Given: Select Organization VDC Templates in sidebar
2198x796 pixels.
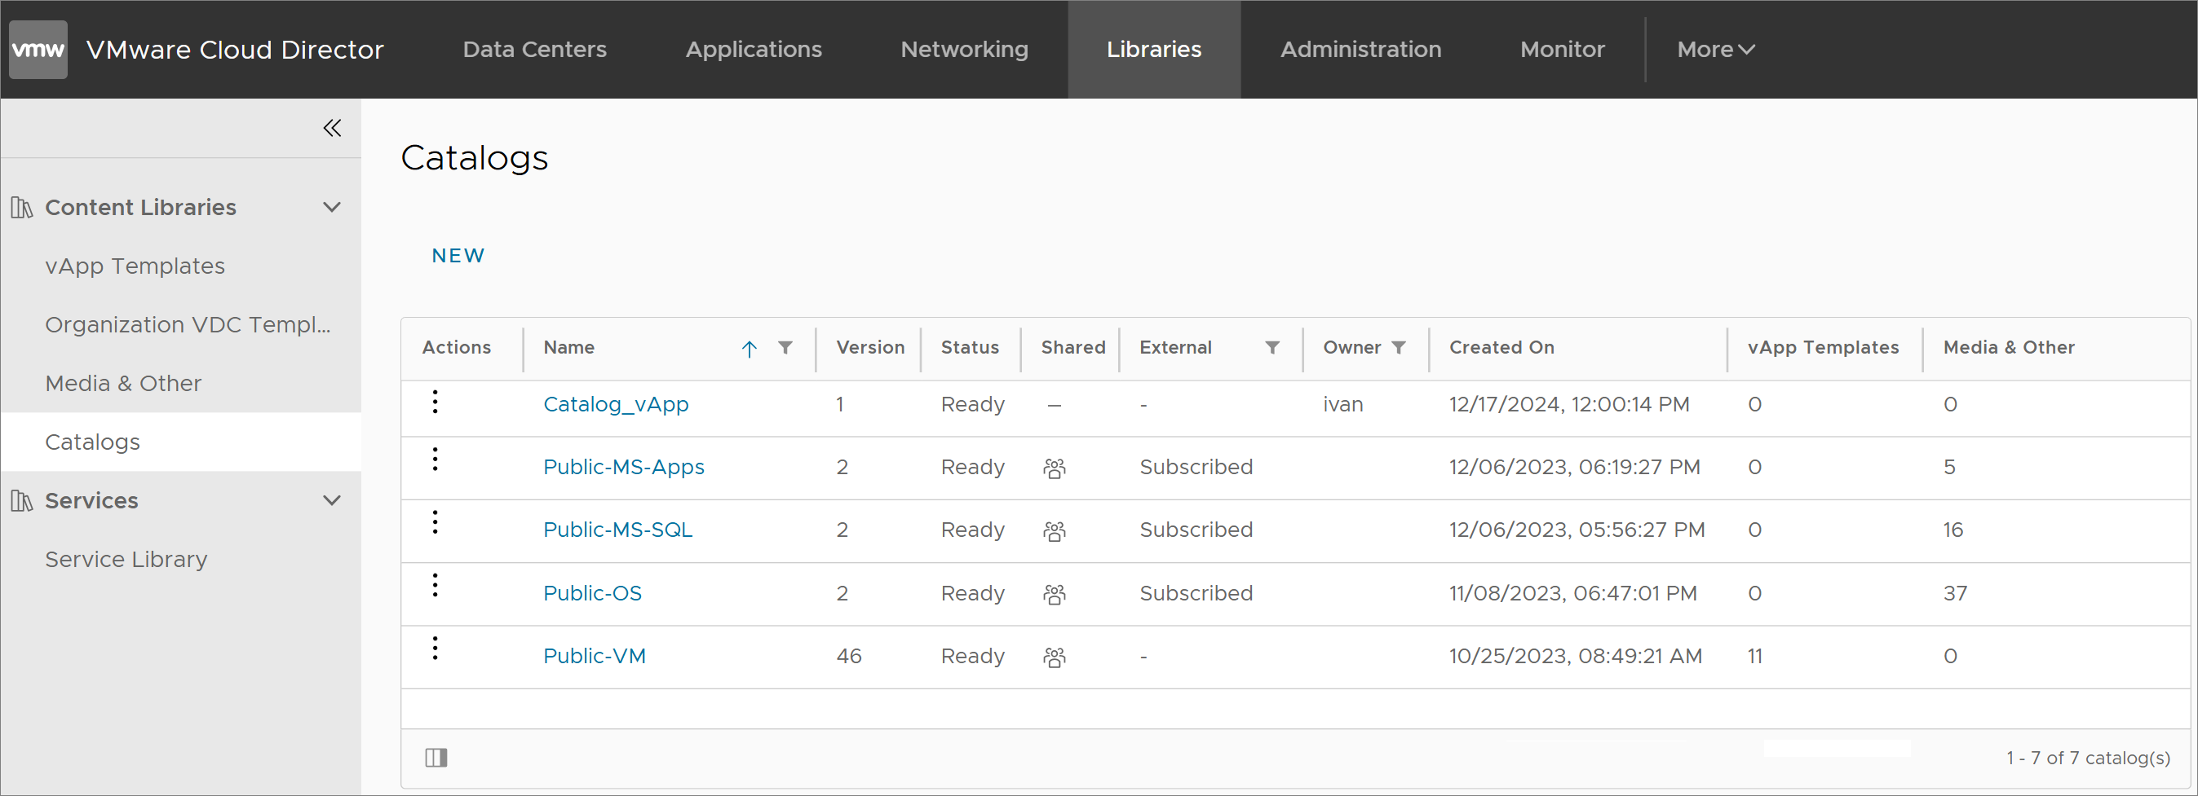Looking at the screenshot, I should [188, 325].
